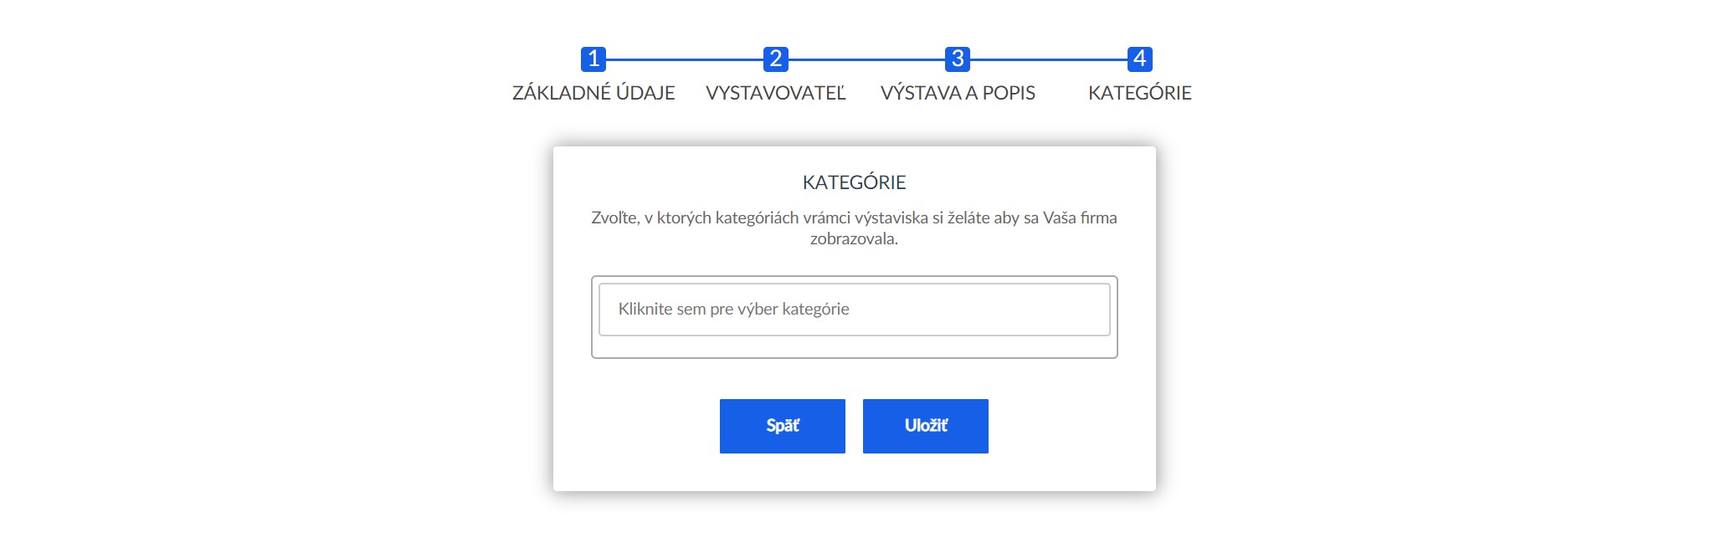Click the words 'Vaša firma' in the instruction
Screen dimensions: 1716x538
click(1080, 218)
